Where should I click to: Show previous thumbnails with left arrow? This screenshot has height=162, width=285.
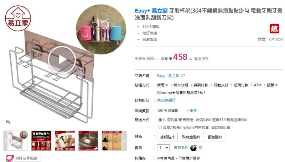pyautogui.click(x=5, y=141)
